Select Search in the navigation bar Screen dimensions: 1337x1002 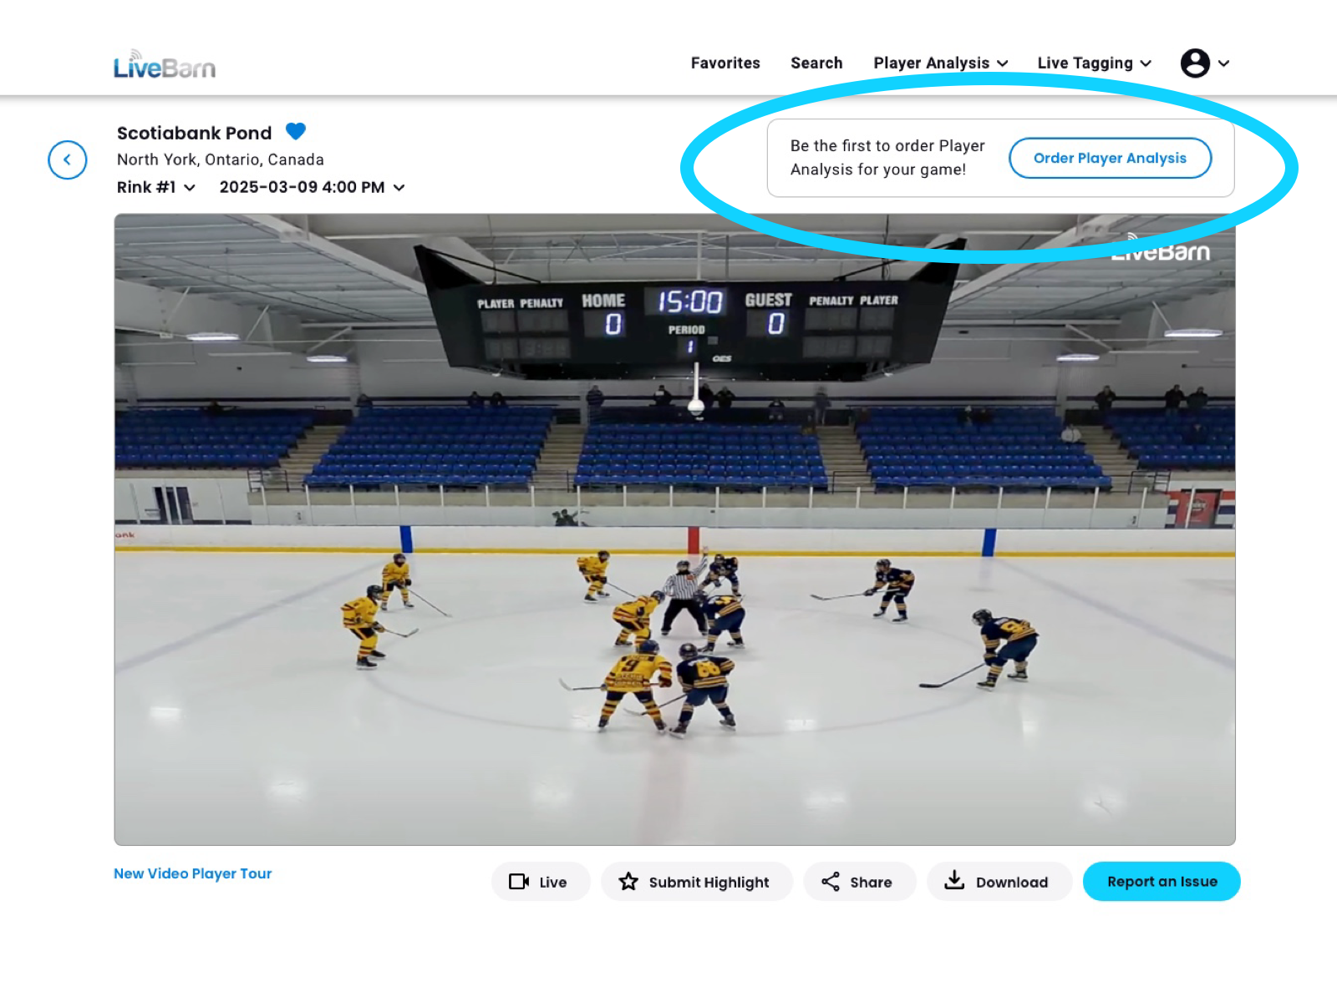(x=816, y=63)
